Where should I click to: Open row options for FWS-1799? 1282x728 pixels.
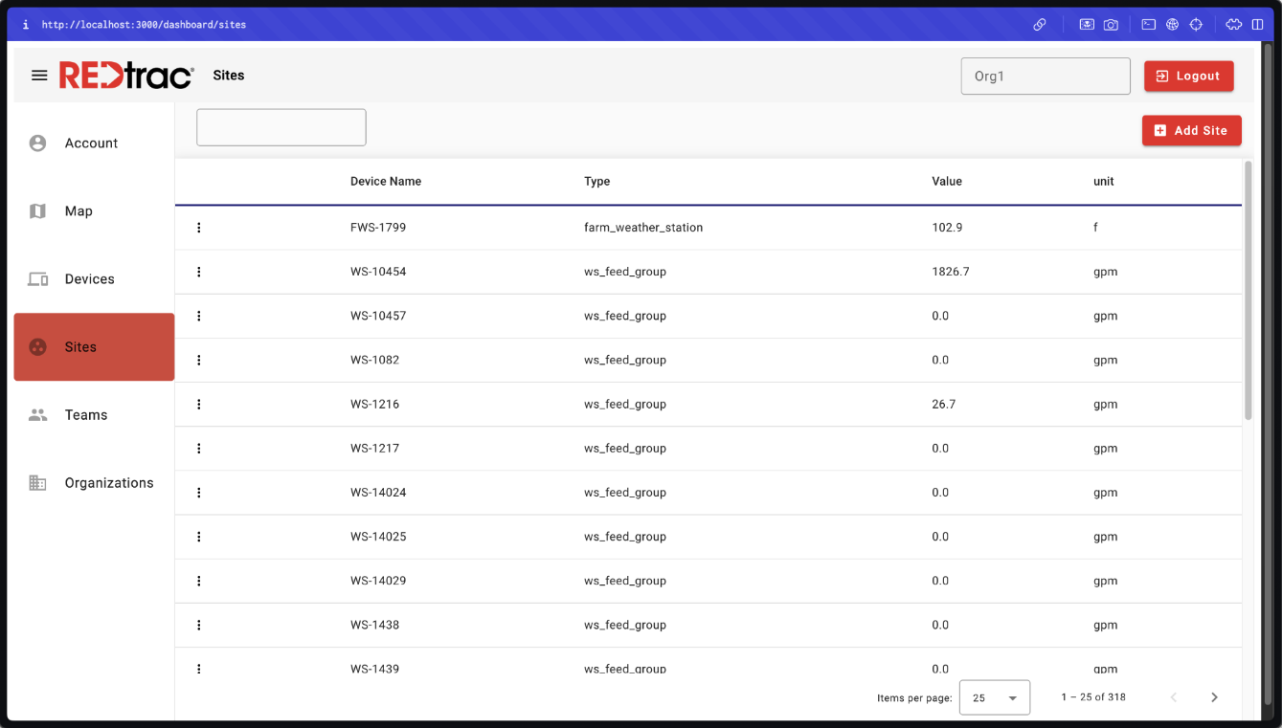pos(199,228)
